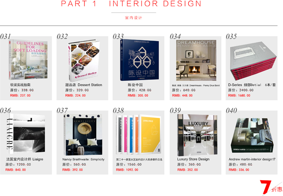
Task: Open the Guidelines for Soft Loading book cover
Action: pyautogui.click(x=28, y=60)
